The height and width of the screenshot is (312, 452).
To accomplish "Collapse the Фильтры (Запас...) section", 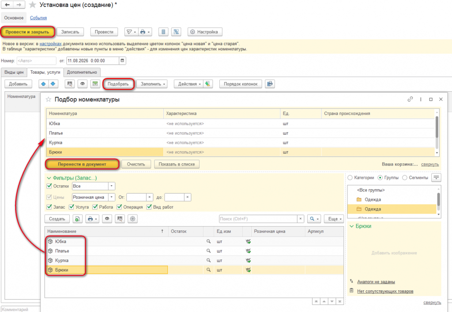I will (x=49, y=178).
